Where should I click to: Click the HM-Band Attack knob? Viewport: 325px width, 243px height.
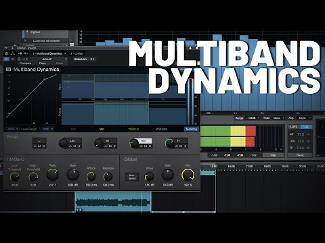[91, 177]
